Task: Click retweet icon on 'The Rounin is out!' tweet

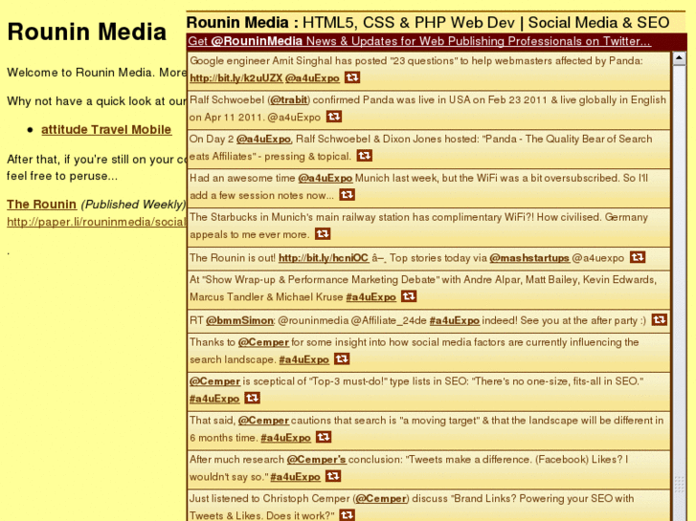Action: pos(638,257)
